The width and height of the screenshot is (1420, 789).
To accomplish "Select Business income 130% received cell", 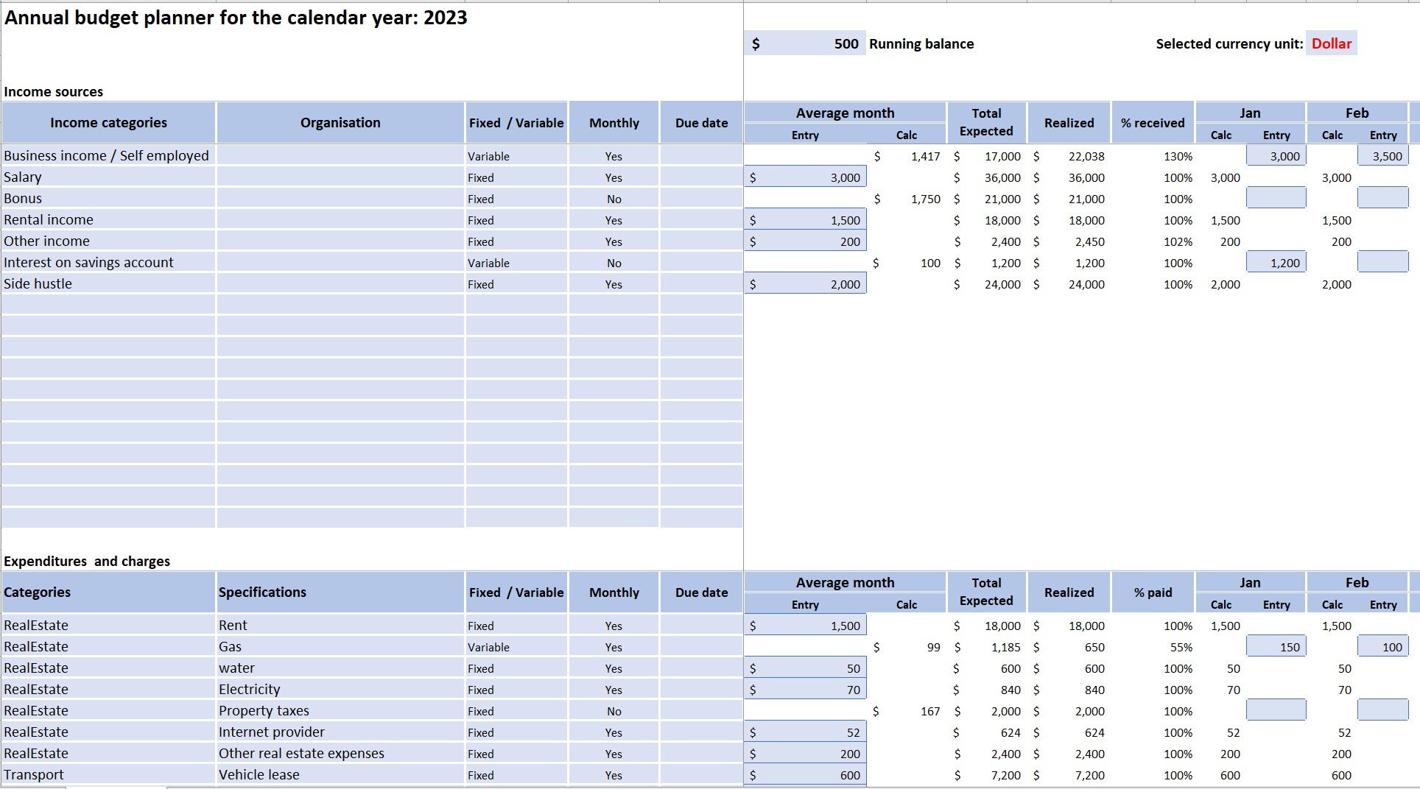I will (x=1153, y=156).
